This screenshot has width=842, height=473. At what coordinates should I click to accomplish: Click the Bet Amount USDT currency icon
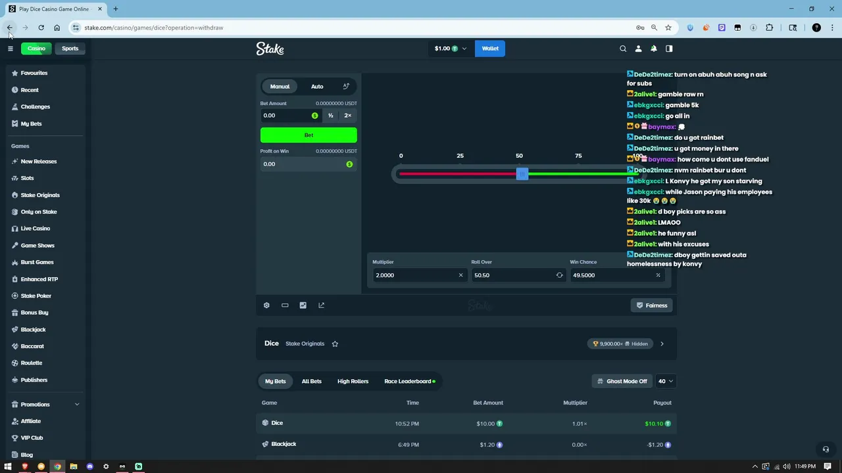(314, 116)
